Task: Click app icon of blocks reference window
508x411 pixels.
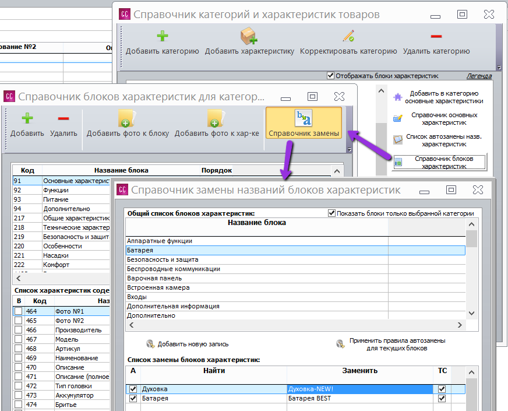Action: tap(9, 96)
